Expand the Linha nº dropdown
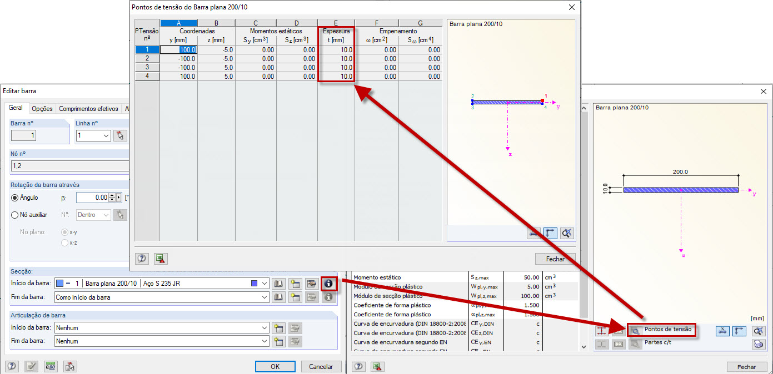Image resolution: width=773 pixels, height=374 pixels. [x=106, y=135]
